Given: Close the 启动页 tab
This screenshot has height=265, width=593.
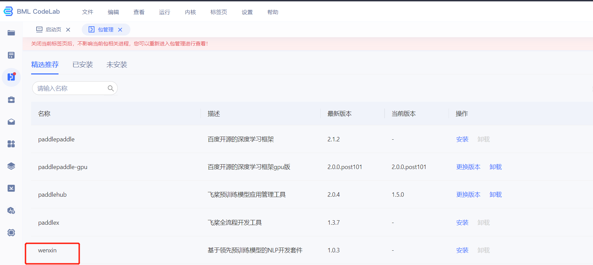Looking at the screenshot, I should 68,30.
